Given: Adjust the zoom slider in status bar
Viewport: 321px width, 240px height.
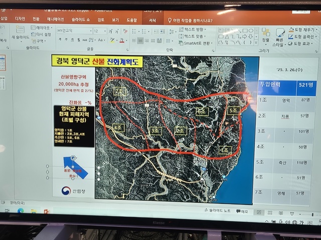Looking at the screenshot, I should pyautogui.click(x=312, y=214).
